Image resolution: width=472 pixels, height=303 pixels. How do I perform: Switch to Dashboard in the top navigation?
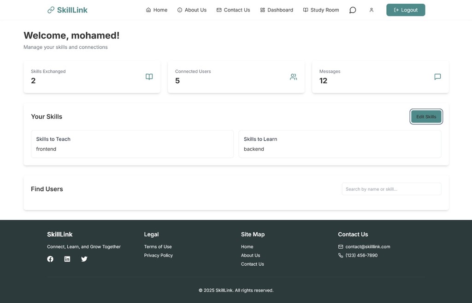pyautogui.click(x=277, y=10)
